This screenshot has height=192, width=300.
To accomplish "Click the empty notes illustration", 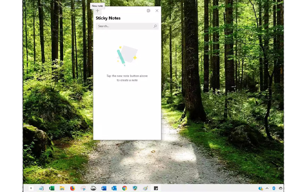I will pos(127,55).
